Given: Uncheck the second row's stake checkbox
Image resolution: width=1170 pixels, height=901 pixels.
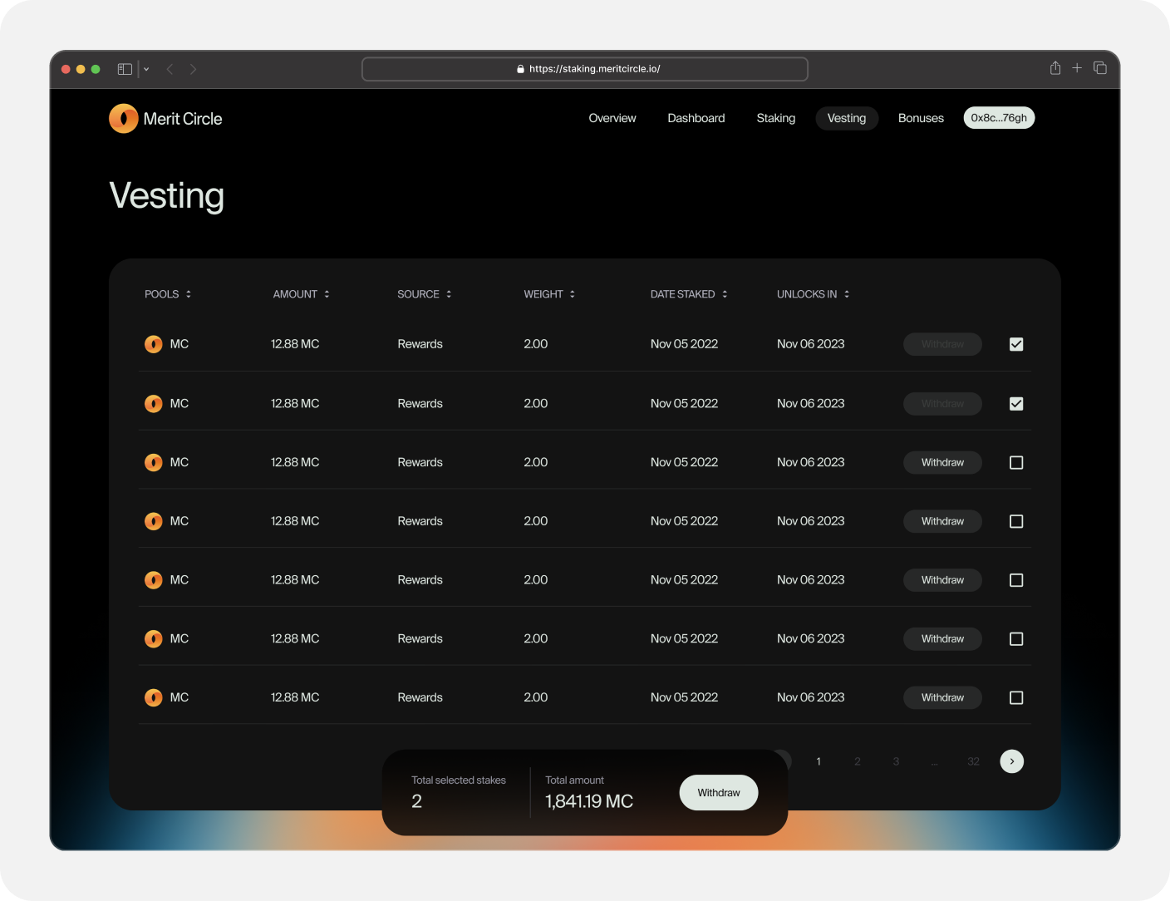Looking at the screenshot, I should coord(1015,404).
